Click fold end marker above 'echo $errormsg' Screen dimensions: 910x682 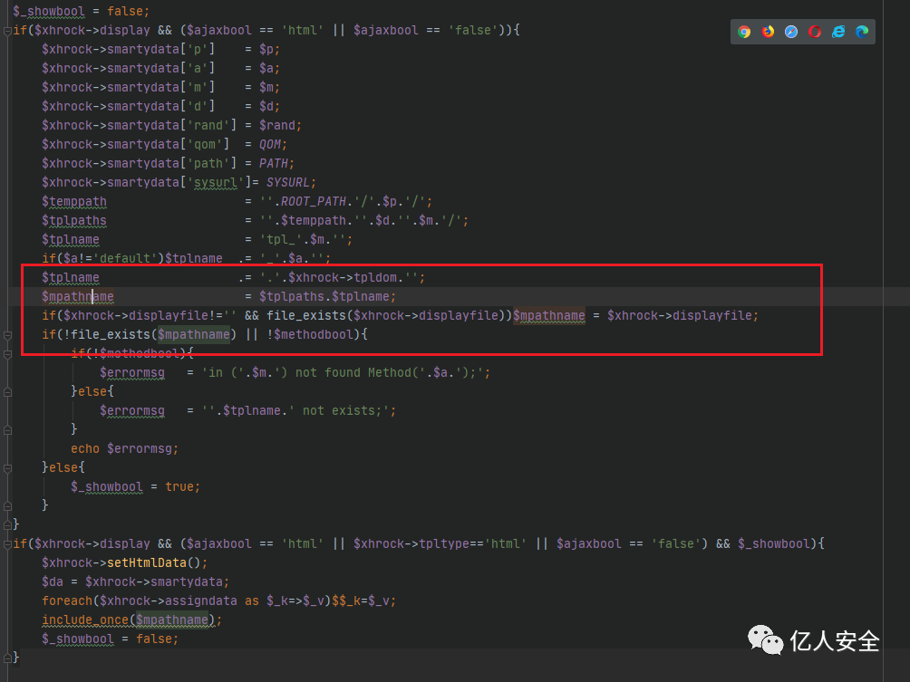[x=7, y=429]
